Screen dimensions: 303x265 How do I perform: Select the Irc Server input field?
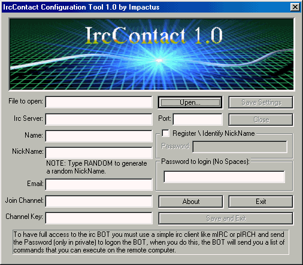click(99, 119)
